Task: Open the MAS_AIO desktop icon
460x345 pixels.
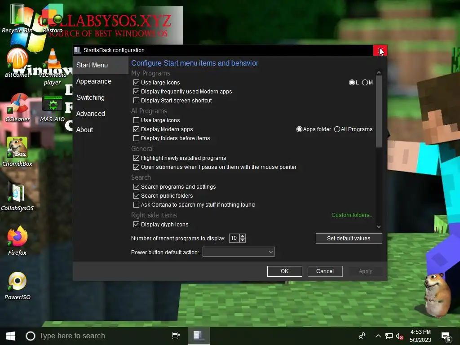Action: coord(52,109)
